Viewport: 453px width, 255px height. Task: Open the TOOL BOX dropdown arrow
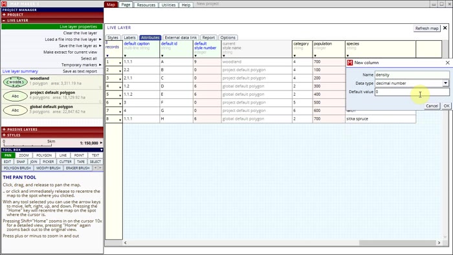pyautogui.click(x=102, y=150)
